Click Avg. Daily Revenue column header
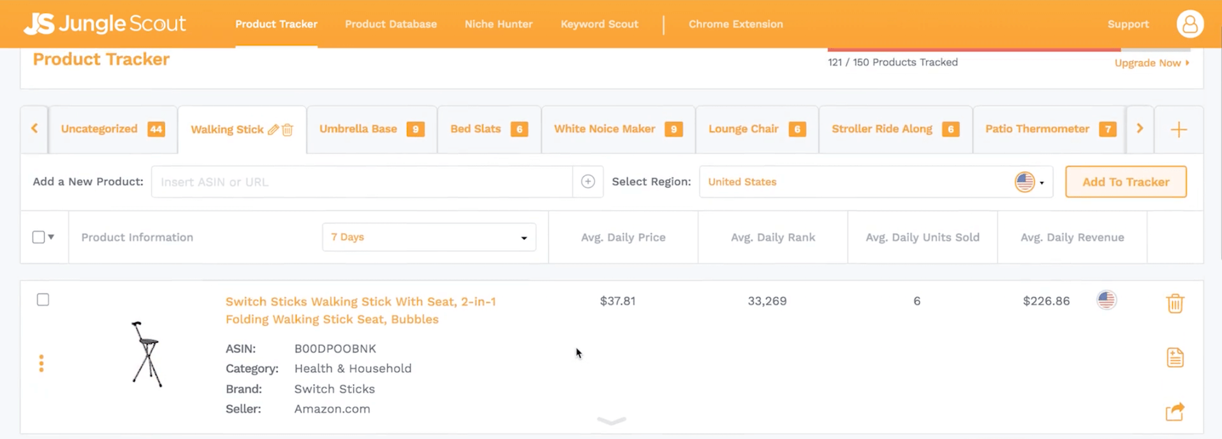This screenshot has width=1222, height=439. (1072, 237)
